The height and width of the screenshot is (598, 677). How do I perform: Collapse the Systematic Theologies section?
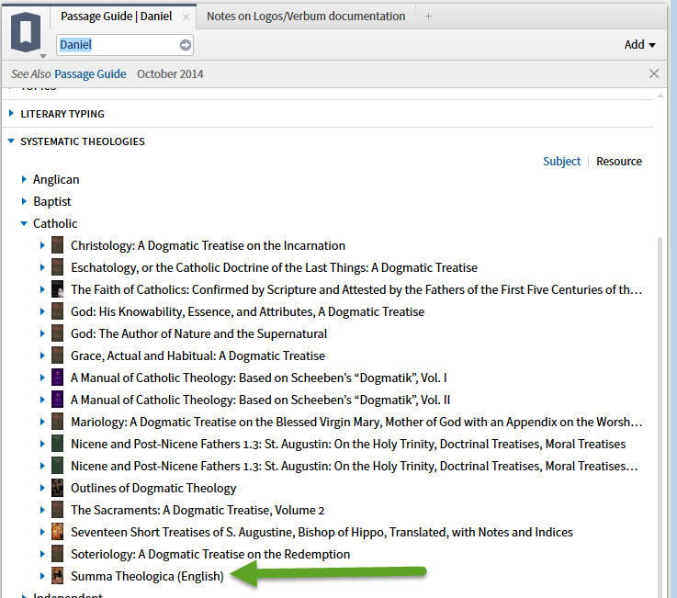coord(11,141)
